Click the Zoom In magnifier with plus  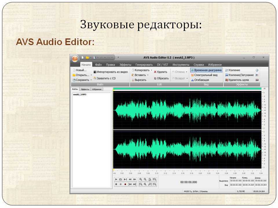[141, 179]
